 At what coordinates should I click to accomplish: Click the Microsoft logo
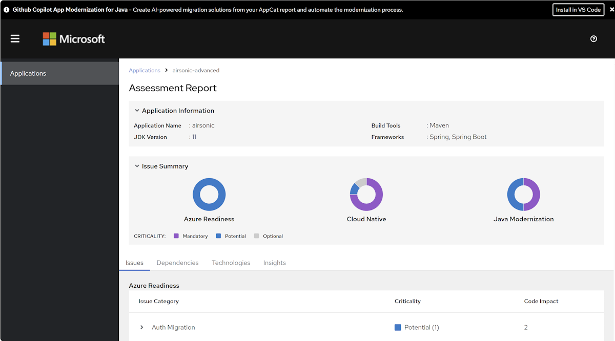pos(74,39)
